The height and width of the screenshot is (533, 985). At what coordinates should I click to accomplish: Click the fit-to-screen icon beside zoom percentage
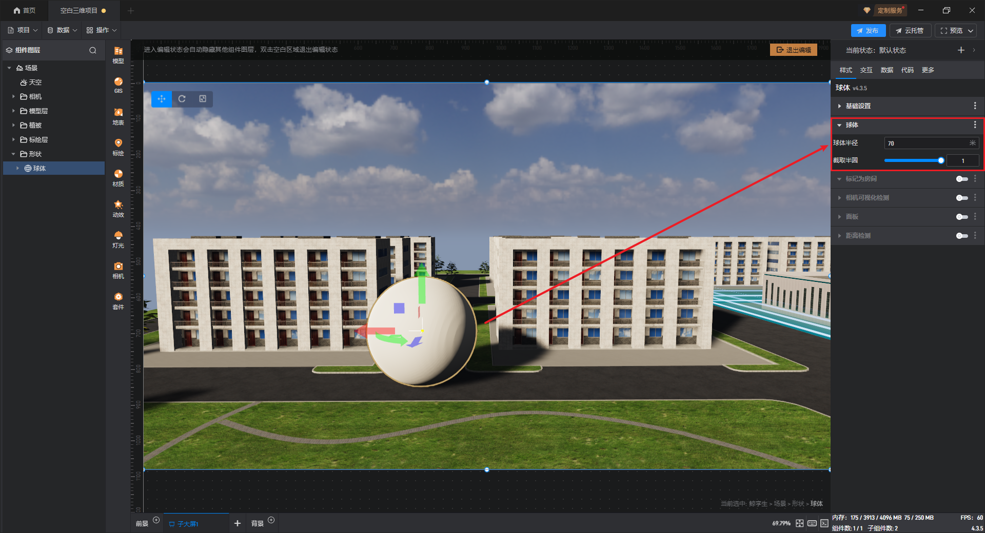click(x=800, y=523)
